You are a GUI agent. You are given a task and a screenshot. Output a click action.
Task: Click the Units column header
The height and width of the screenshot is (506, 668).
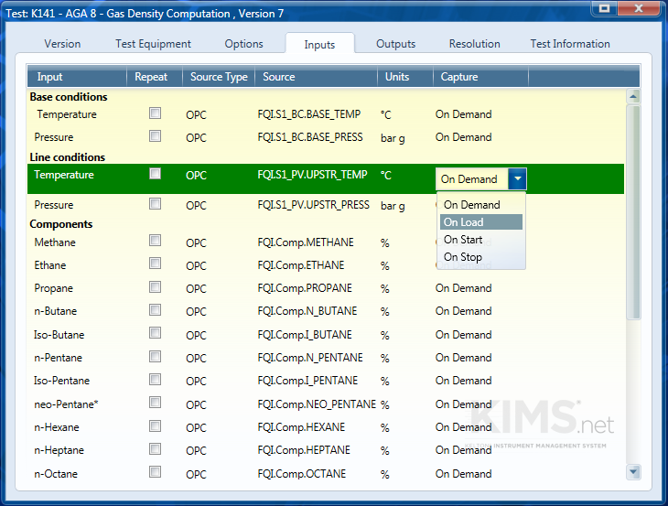(405, 77)
